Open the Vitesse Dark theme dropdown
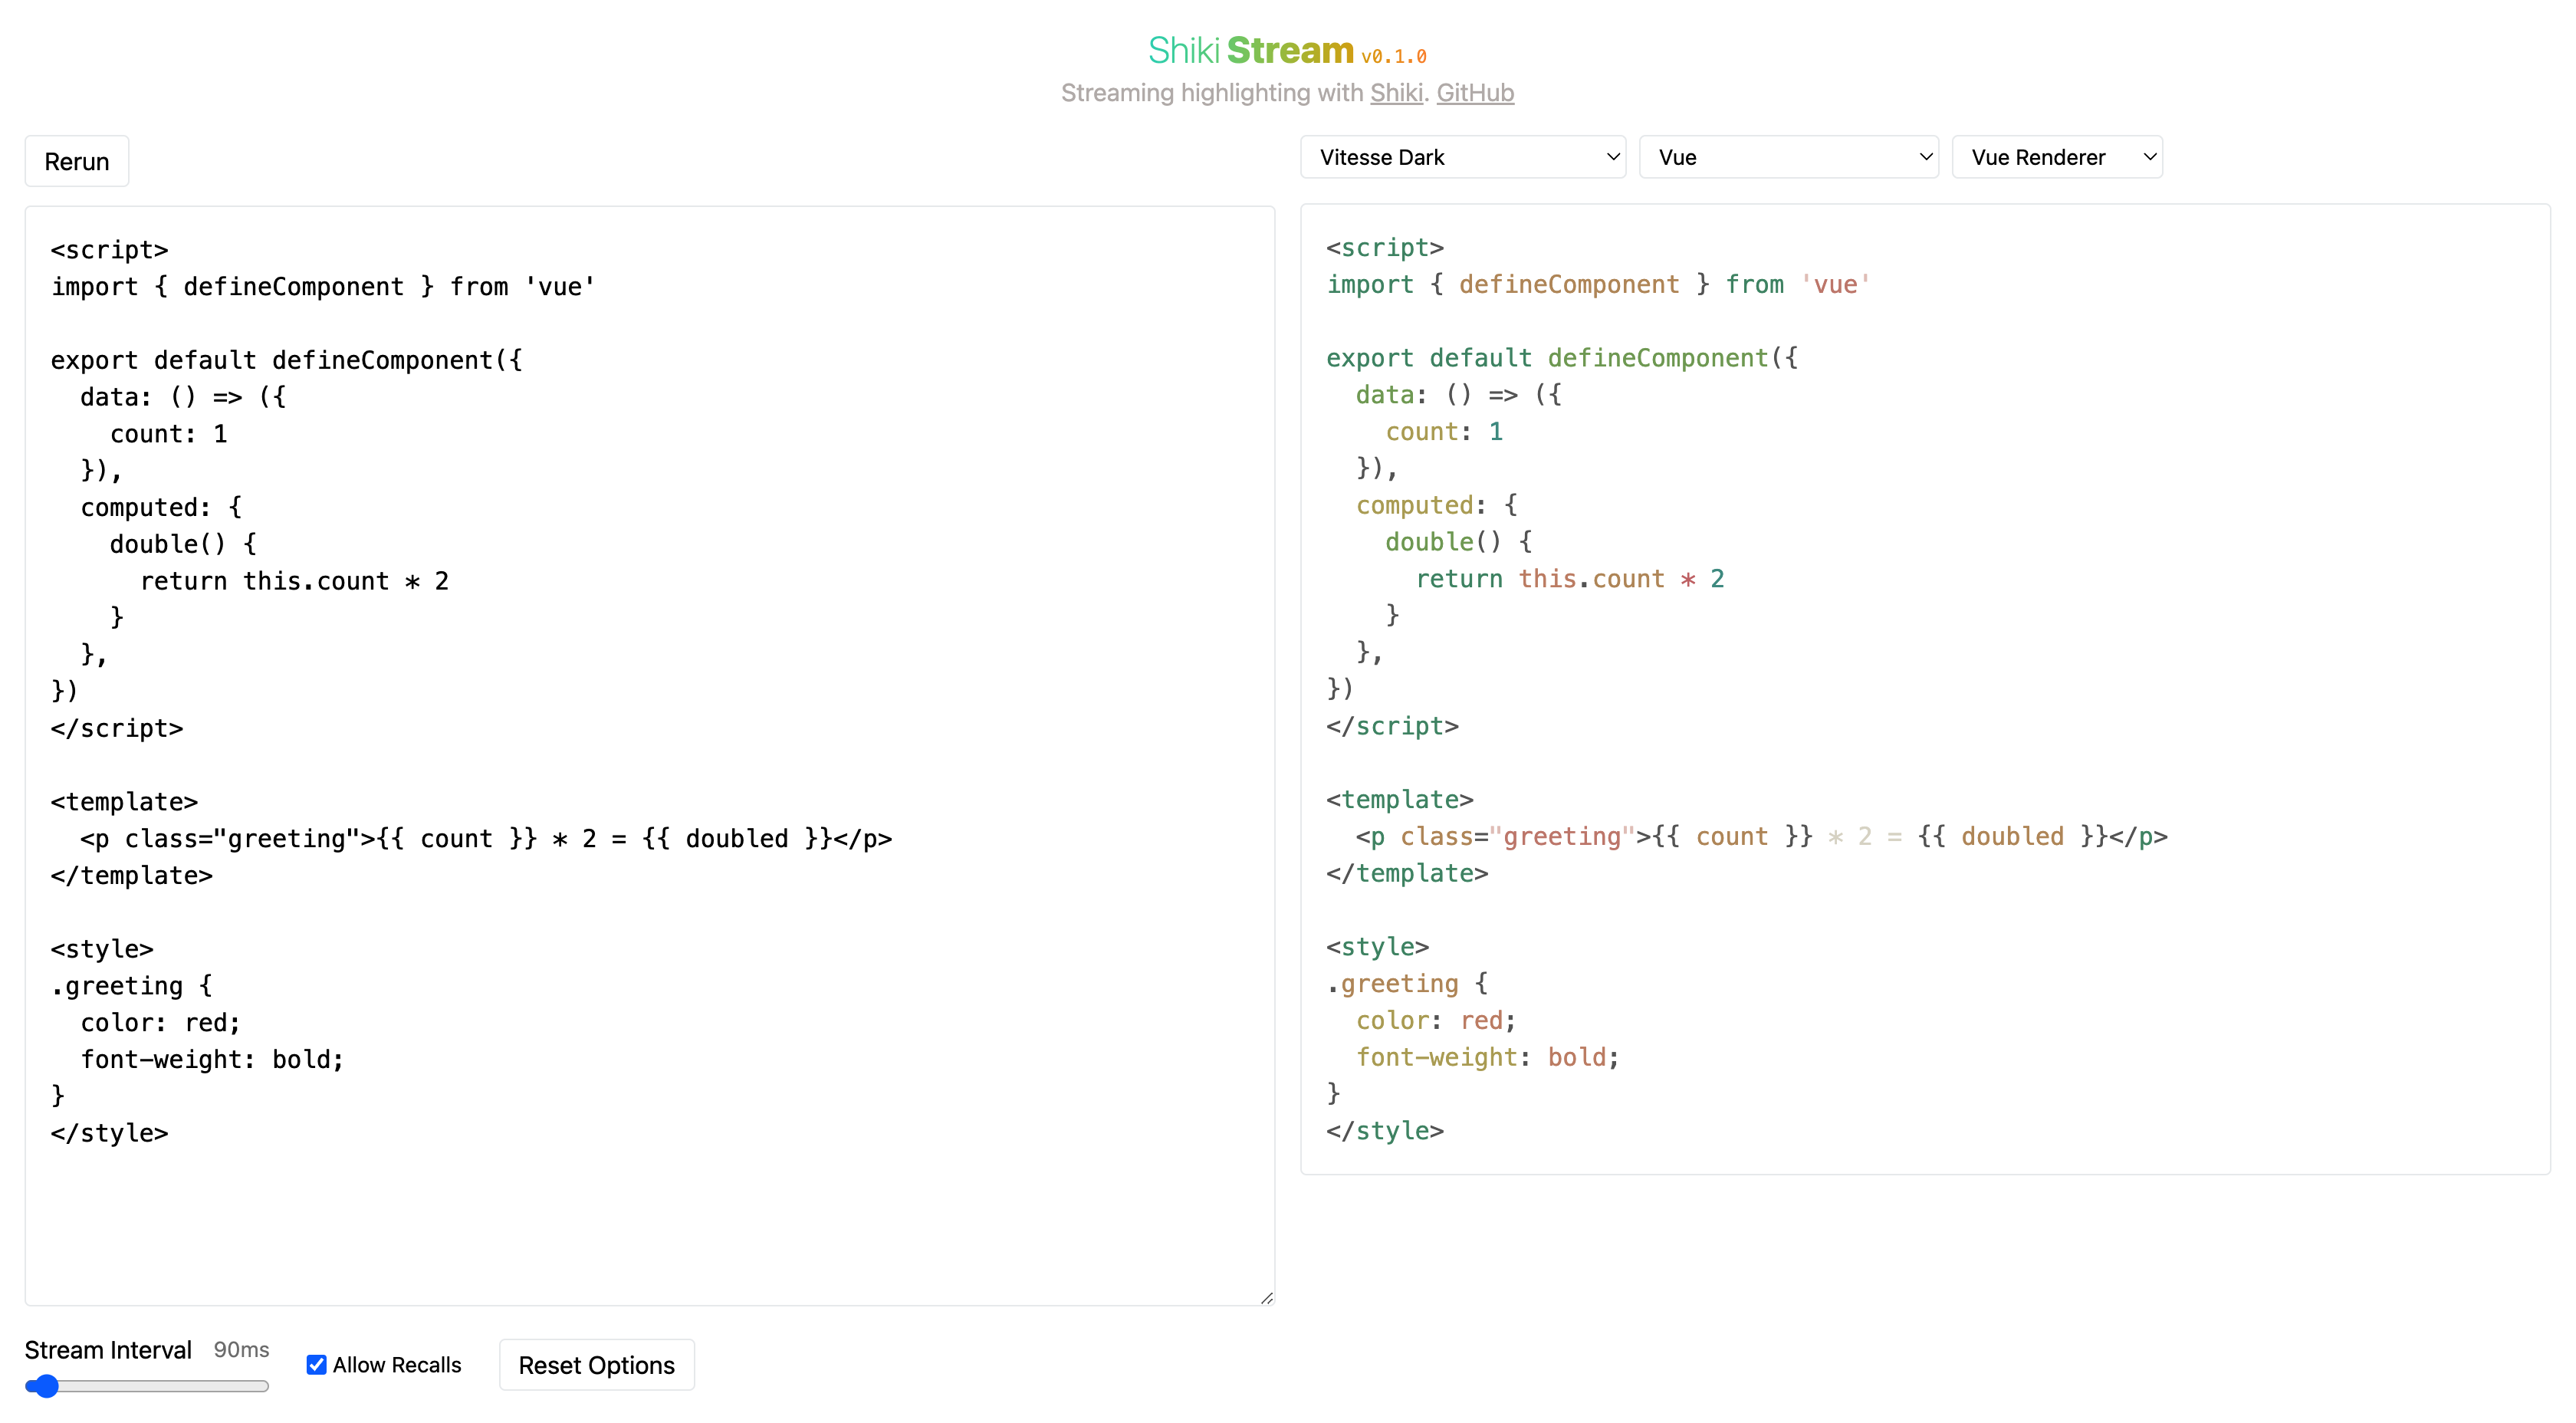2576x1423 pixels. (1463, 157)
